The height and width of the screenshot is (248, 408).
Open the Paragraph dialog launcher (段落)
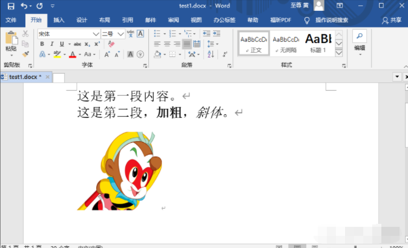tap(229, 66)
